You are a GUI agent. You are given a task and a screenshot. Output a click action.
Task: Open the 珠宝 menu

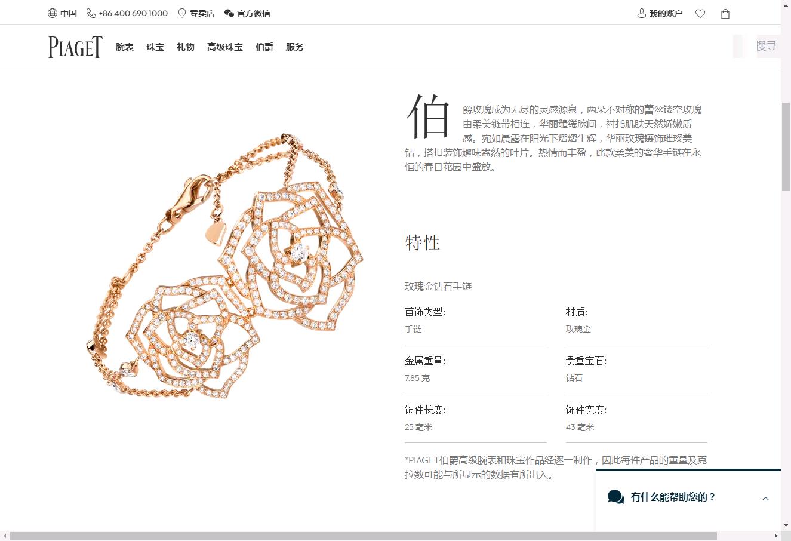point(155,47)
